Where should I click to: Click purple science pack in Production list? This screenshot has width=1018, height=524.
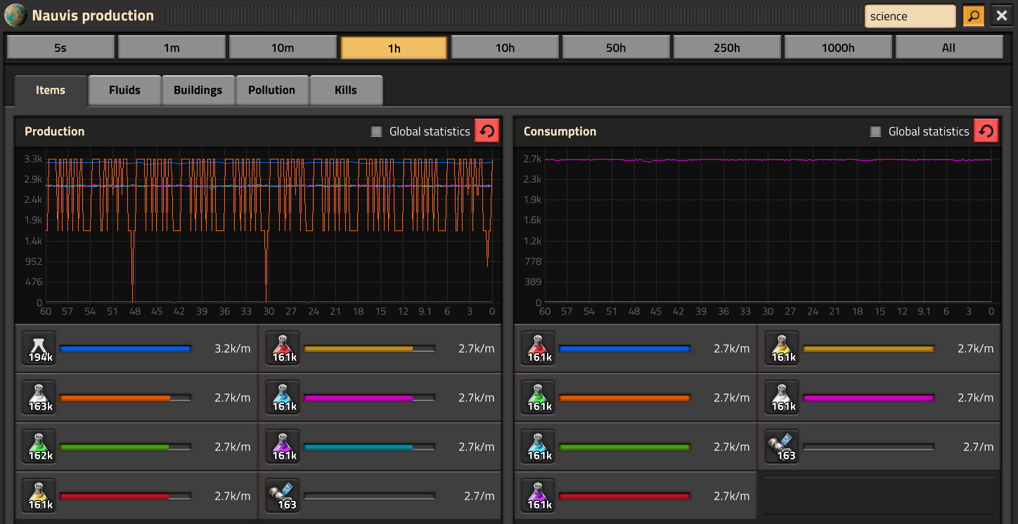283,447
